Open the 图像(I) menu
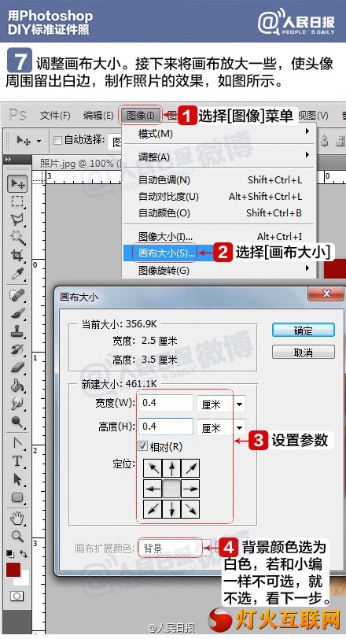Image resolution: width=346 pixels, height=639 pixels. pos(141,116)
